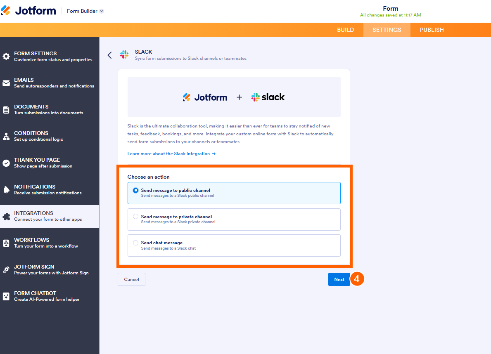Screen dimensions: 491x354
Task: Cancel the Slack integration setup
Action: click(131, 279)
